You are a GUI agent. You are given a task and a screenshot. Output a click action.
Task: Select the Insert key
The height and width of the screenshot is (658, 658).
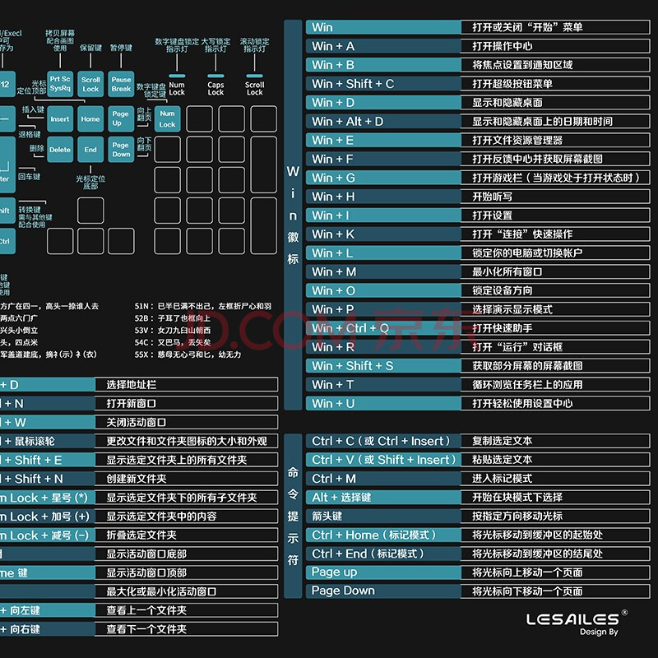pyautogui.click(x=60, y=119)
